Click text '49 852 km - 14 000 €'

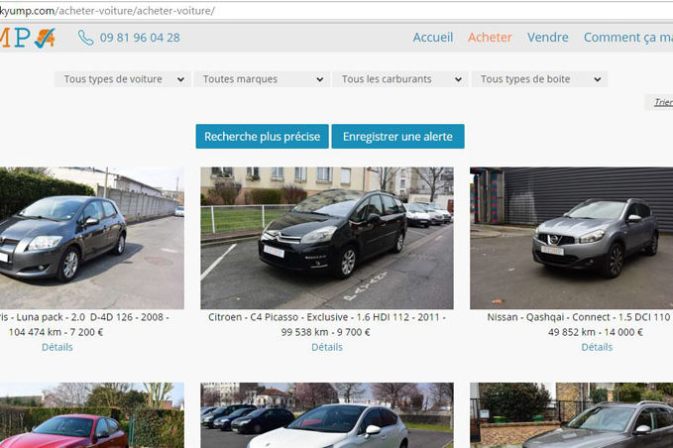596,332
